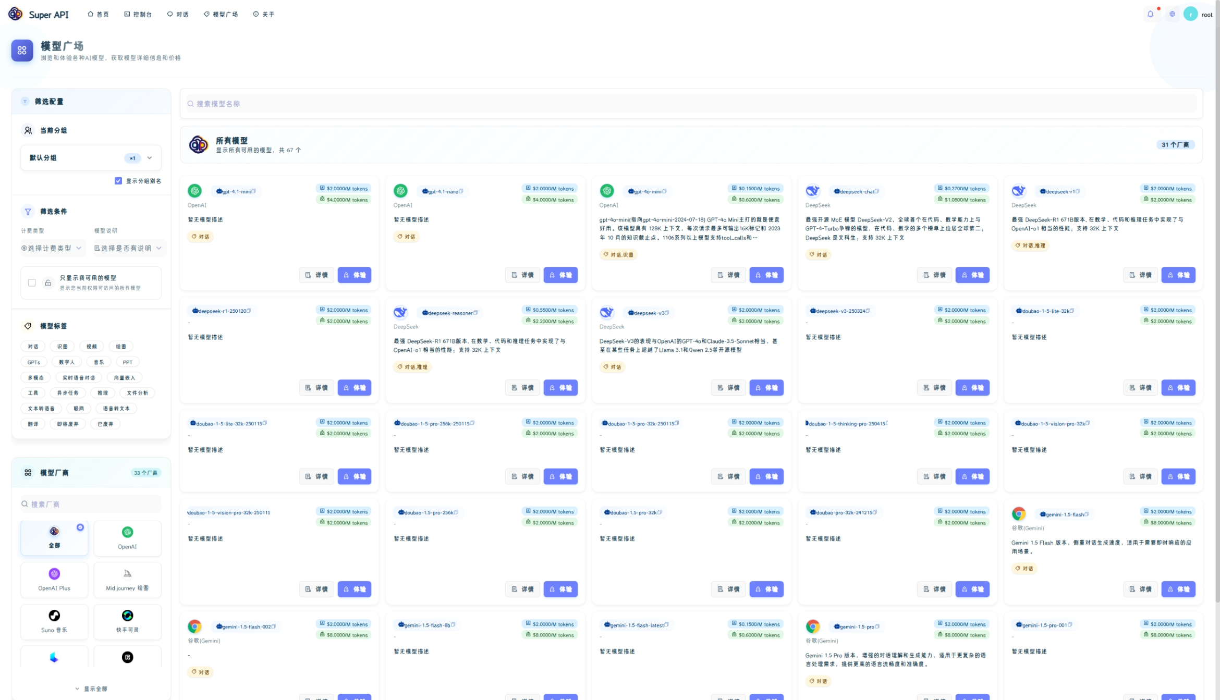This screenshot has height=700, width=1220.
Task: Expand vendors with 显示全部
Action: click(91, 689)
